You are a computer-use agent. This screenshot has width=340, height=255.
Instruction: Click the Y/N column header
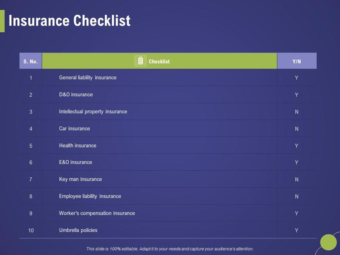297,61
